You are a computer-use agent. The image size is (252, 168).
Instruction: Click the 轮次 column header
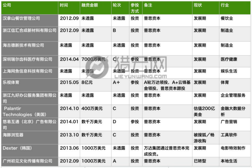tap(120, 8)
